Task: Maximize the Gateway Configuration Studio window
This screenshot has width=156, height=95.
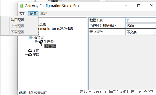Action: click(x=139, y=6)
